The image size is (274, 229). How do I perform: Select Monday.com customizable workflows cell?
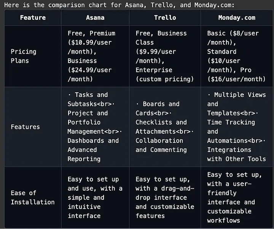click(x=237, y=197)
